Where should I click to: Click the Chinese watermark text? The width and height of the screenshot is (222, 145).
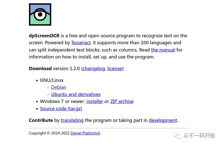click(199, 136)
